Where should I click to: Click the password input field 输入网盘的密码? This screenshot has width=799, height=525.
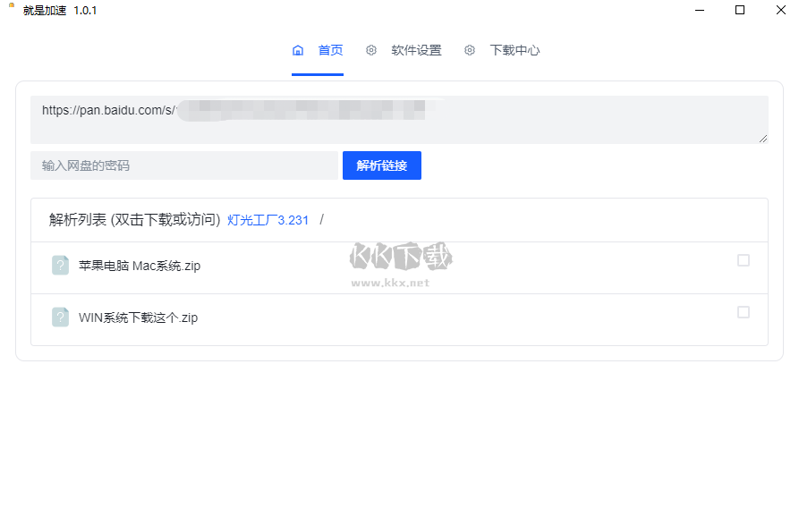(x=179, y=165)
